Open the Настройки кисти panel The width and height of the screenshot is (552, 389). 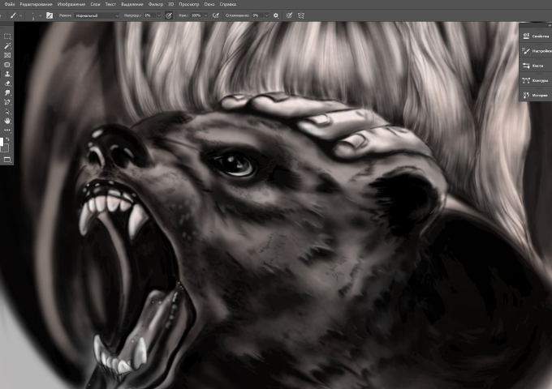(x=536, y=51)
